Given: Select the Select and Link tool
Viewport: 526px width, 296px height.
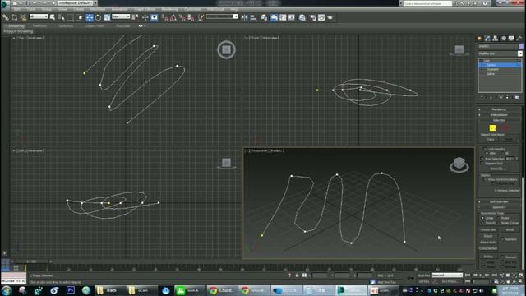Looking at the screenshot, I should [6, 17].
